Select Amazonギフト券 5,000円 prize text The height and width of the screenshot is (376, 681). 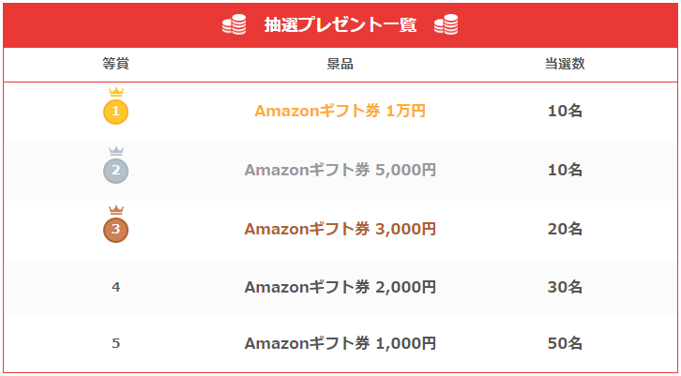[340, 170]
